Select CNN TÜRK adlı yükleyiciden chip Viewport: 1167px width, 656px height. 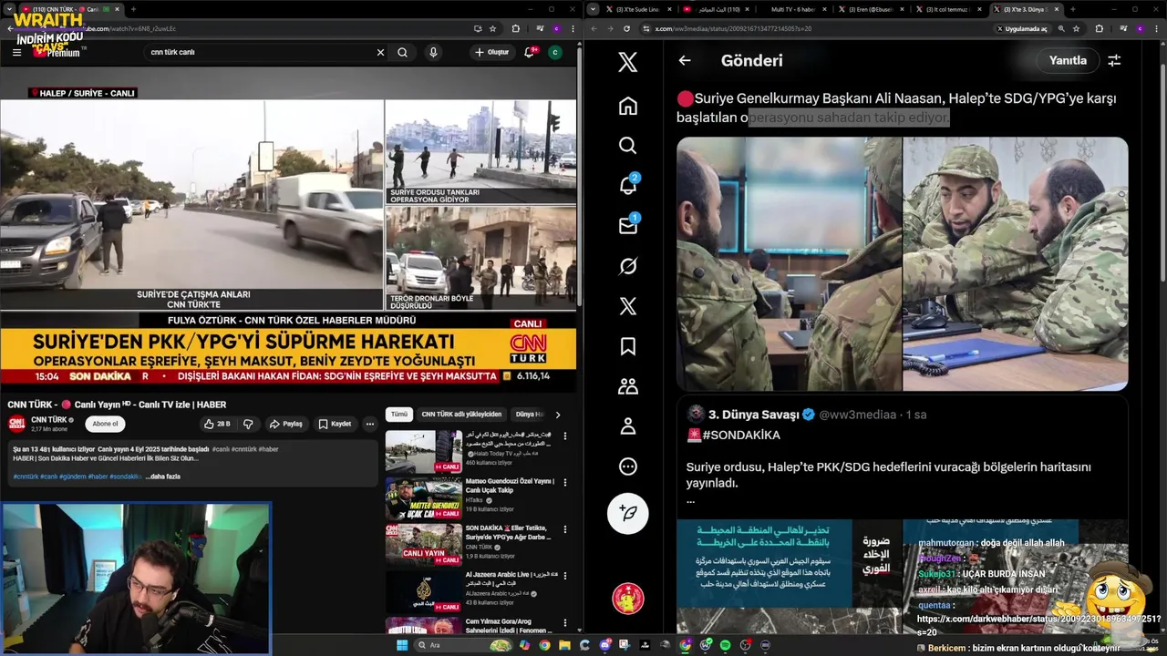click(461, 414)
